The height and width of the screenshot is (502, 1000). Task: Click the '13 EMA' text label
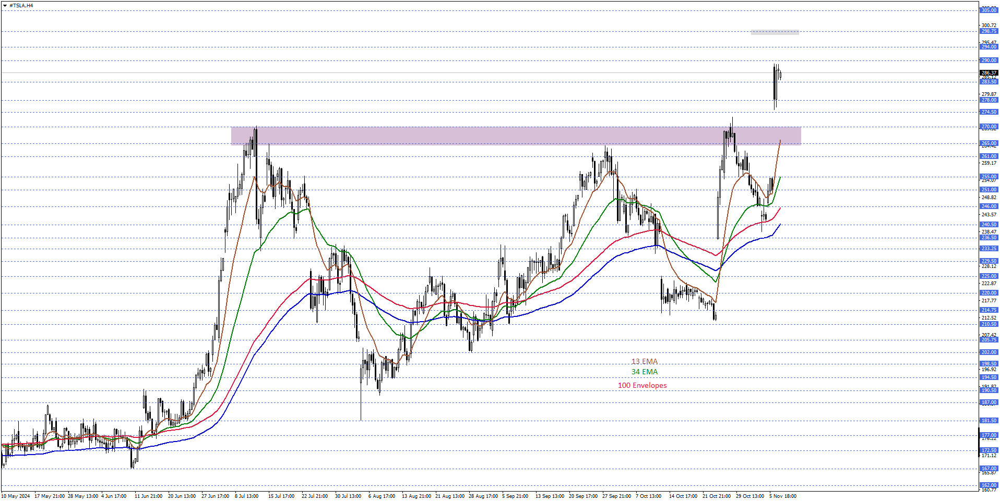[645, 361]
